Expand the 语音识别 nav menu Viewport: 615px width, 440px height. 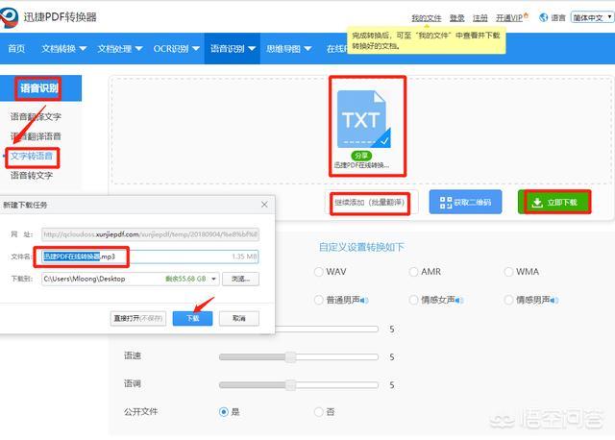pos(233,49)
